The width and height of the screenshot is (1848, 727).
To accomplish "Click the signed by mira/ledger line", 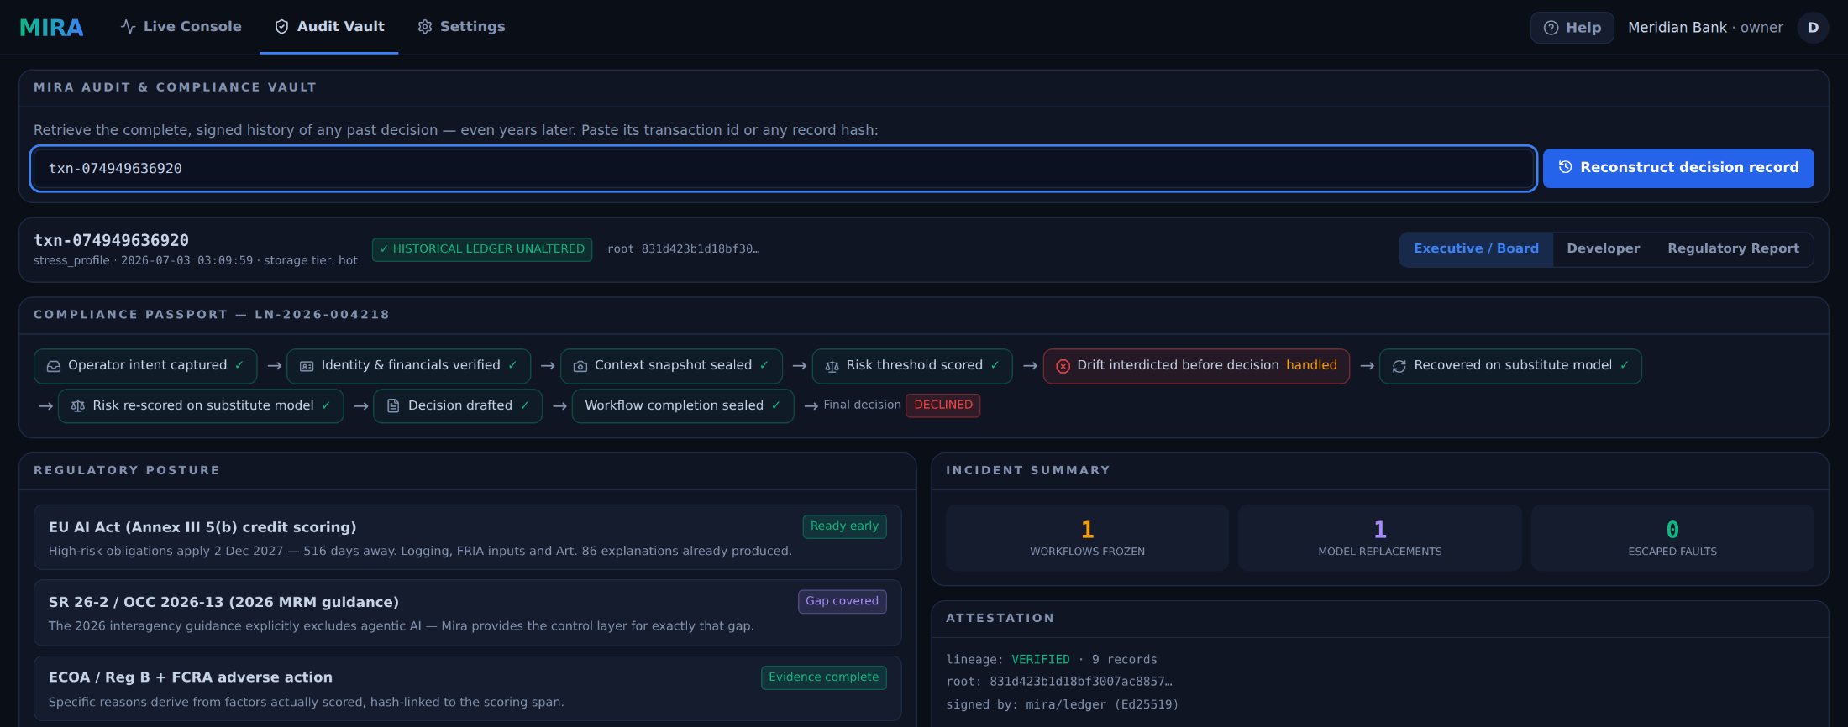I will pyautogui.click(x=1062, y=705).
